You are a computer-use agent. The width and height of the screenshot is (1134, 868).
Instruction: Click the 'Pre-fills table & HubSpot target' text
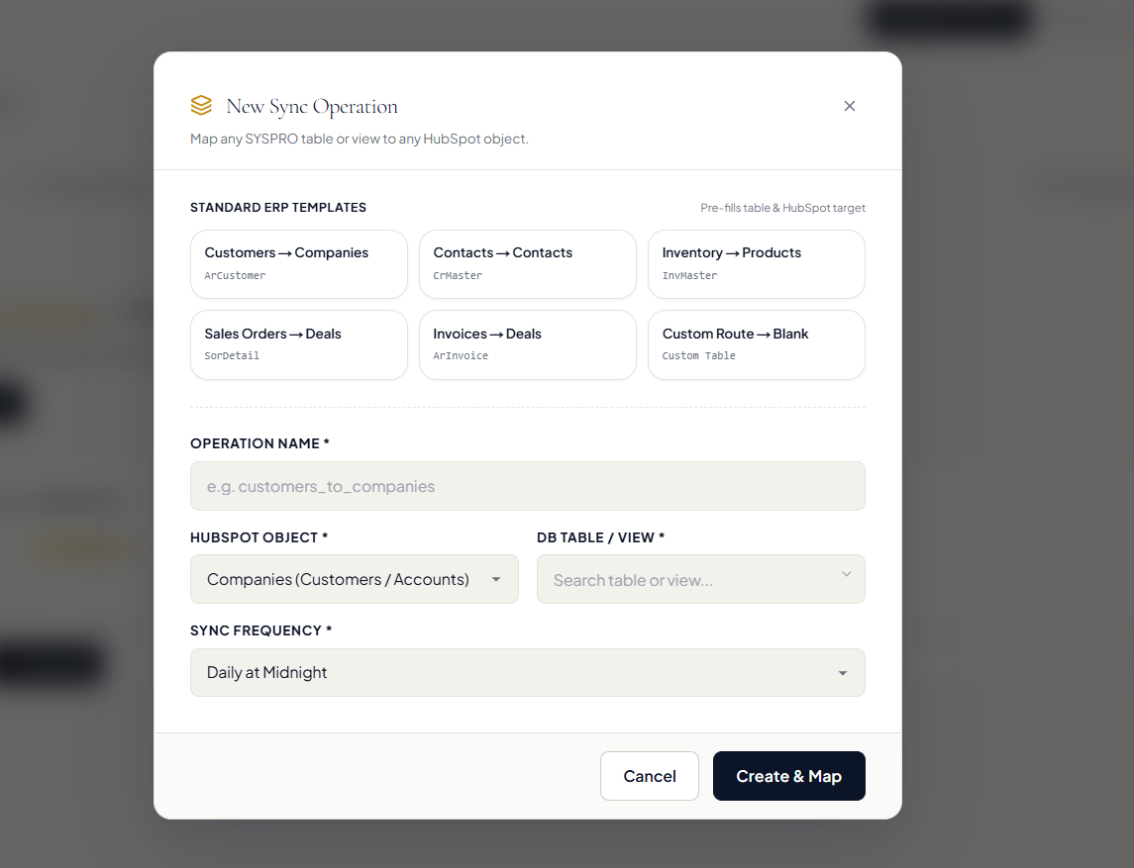(x=782, y=208)
